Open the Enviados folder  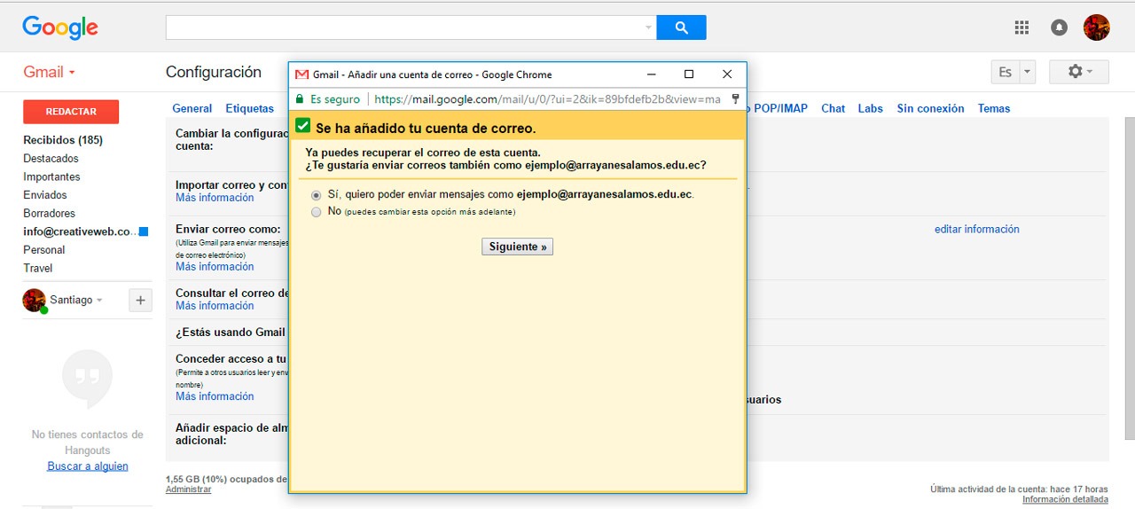pyautogui.click(x=45, y=195)
